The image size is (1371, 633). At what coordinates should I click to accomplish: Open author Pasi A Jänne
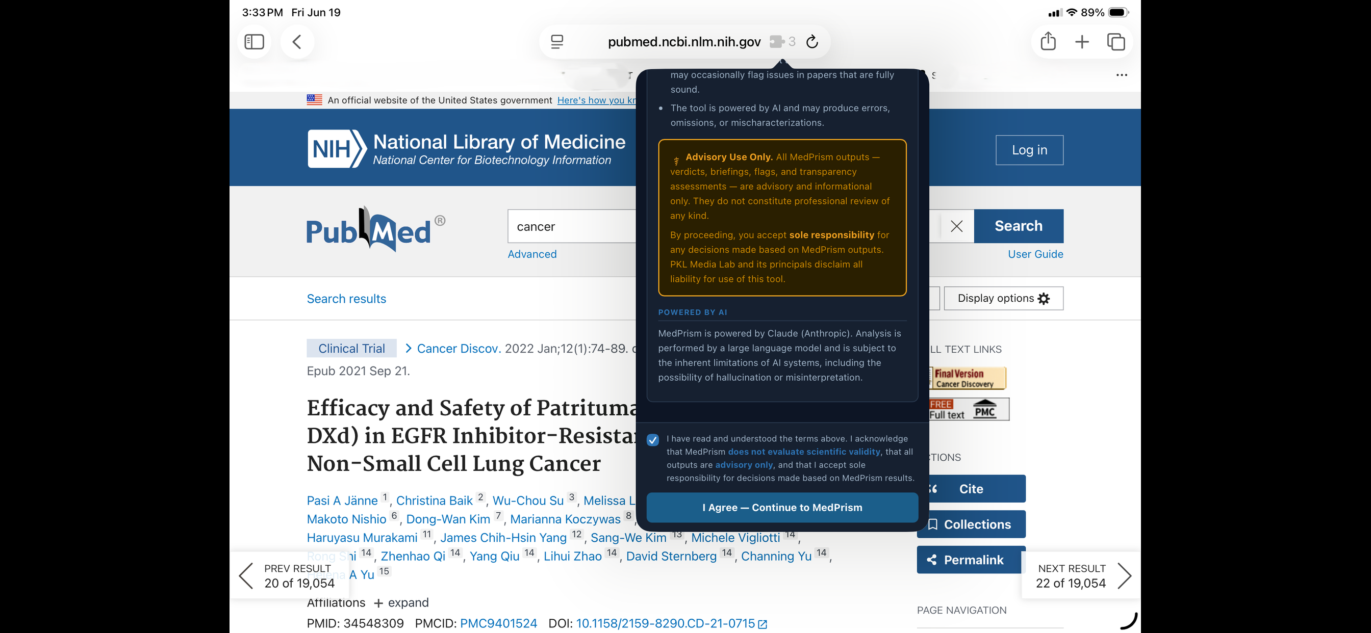coord(342,500)
